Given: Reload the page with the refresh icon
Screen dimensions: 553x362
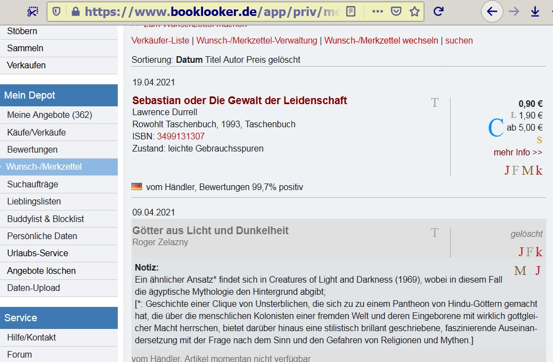Looking at the screenshot, I should tap(438, 12).
